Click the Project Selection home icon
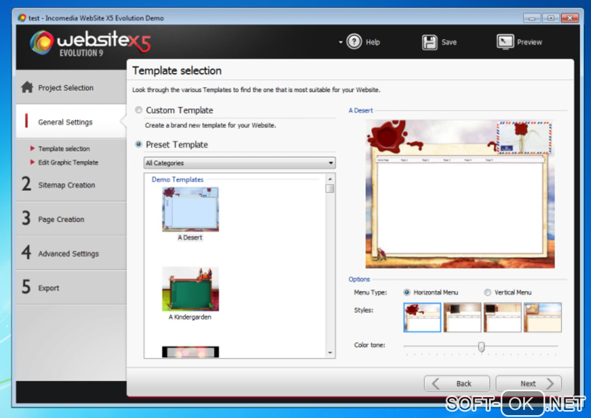The width and height of the screenshot is (591, 418). pos(27,87)
